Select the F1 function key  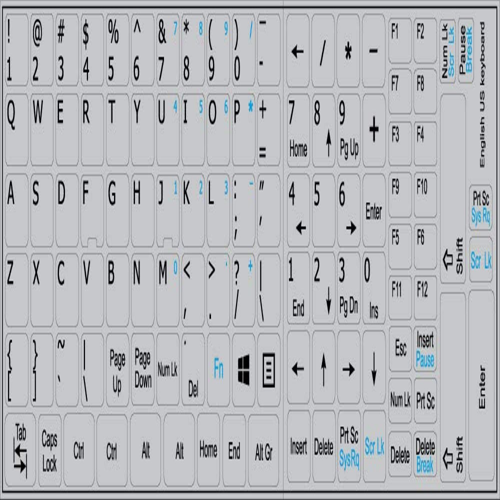[x=400, y=41]
